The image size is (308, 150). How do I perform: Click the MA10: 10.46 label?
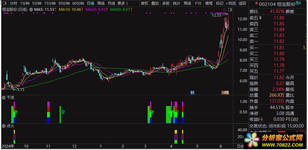pyautogui.click(x=70, y=9)
